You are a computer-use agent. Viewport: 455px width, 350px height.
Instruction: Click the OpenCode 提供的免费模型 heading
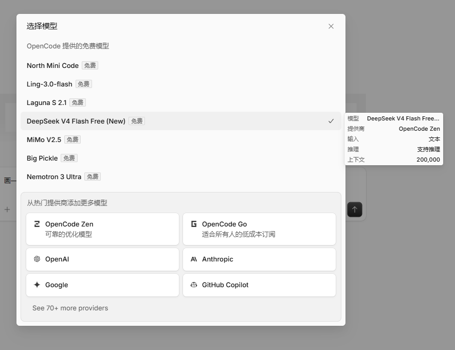tap(68, 46)
